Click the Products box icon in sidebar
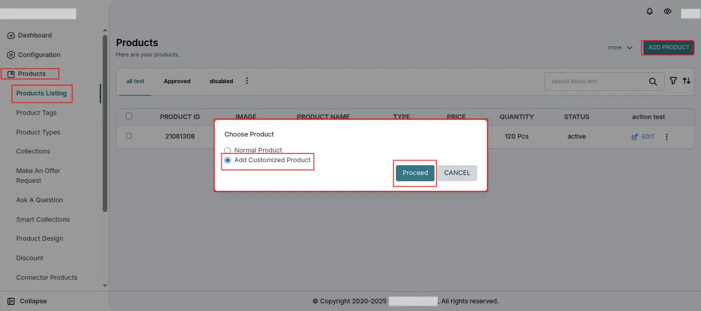This screenshot has width=701, height=311. [x=11, y=74]
